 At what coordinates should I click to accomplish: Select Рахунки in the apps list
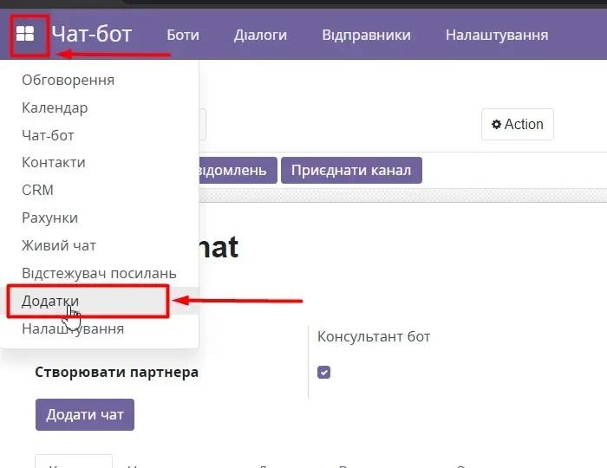(50, 218)
